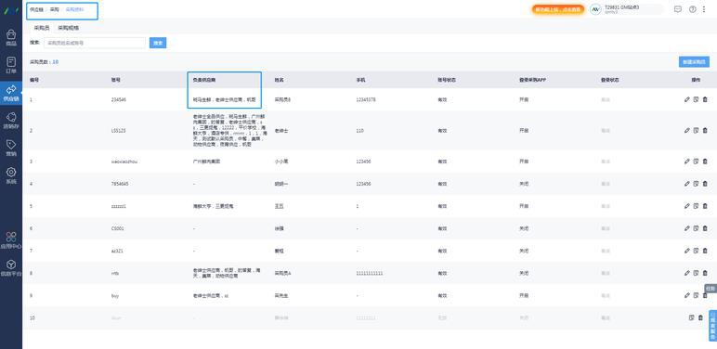Screen dimensions: 717x349
Task: Delete purchaser row mls
Action: (x=705, y=273)
